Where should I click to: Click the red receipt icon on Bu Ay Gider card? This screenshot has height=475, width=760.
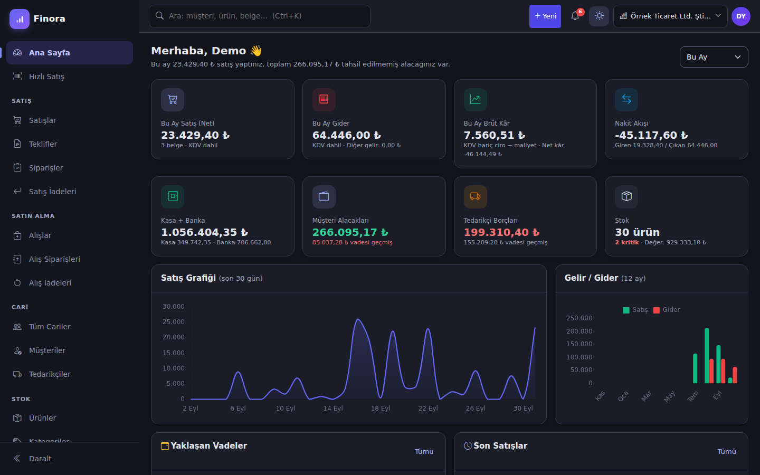click(x=324, y=100)
